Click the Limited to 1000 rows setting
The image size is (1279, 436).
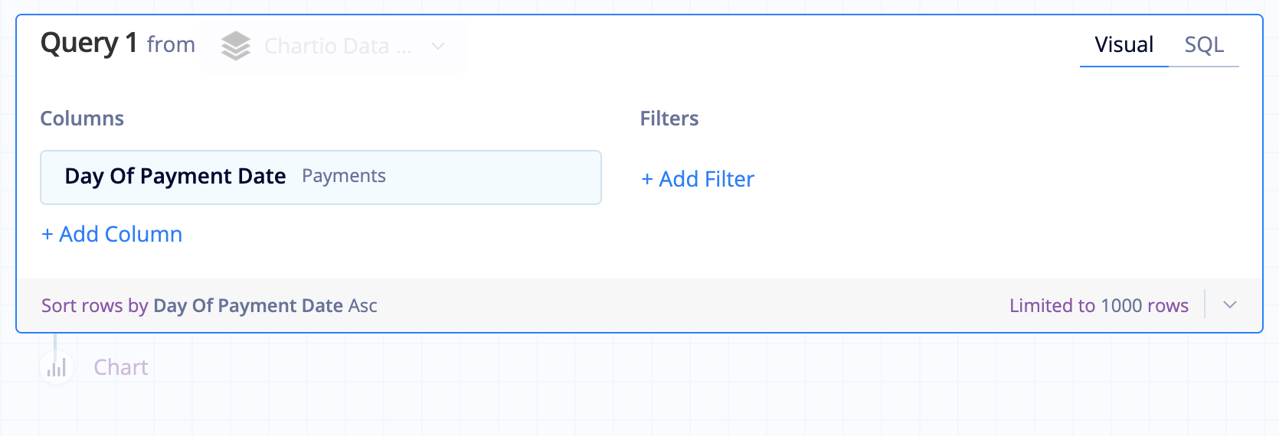click(x=1099, y=305)
